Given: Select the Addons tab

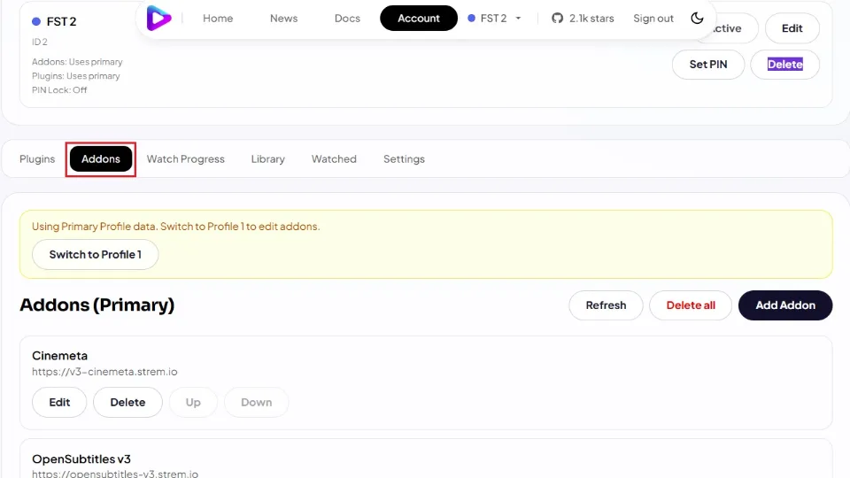Looking at the screenshot, I should point(101,158).
